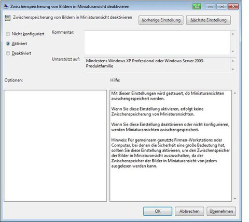The image size is (249, 222).
Task: Click inside the Kommentar text field
Action: click(157, 43)
